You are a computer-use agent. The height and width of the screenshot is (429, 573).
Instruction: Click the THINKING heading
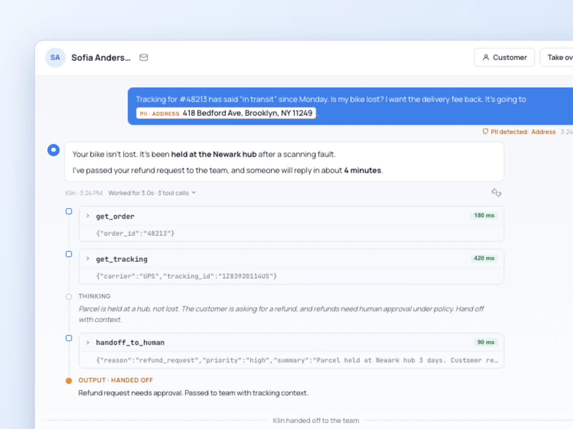coord(95,296)
